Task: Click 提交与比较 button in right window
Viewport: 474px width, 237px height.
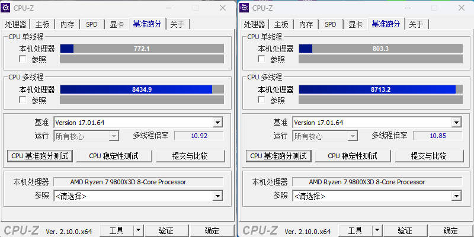Action: [429, 156]
